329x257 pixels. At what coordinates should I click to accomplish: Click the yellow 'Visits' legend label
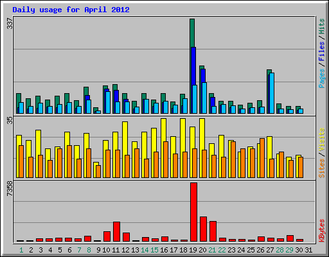point(322,139)
